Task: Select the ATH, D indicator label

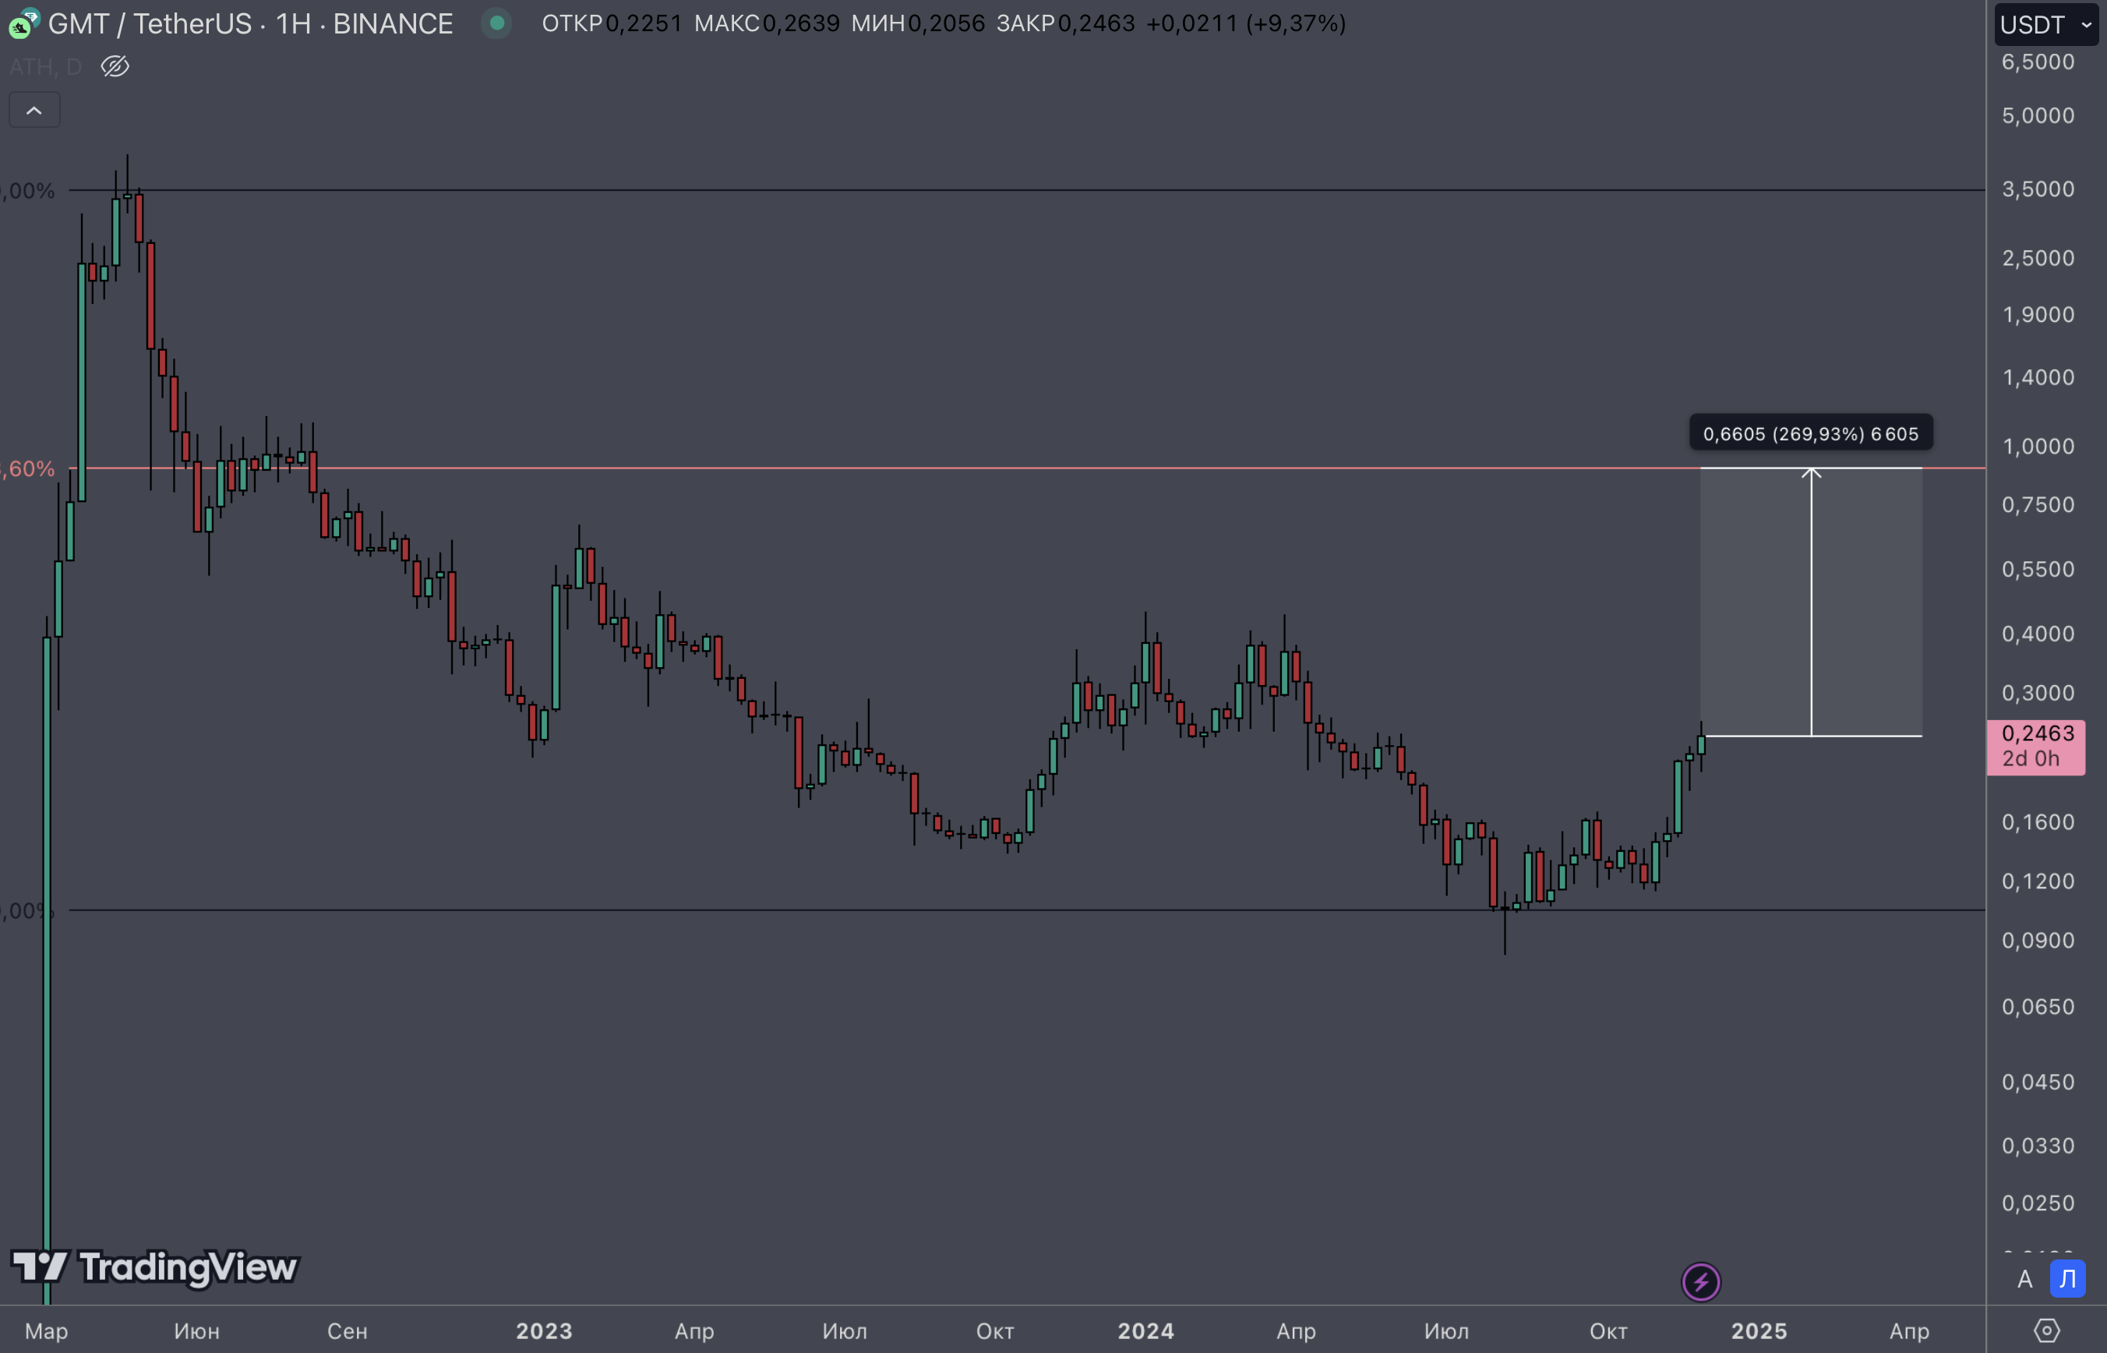Action: coord(46,67)
